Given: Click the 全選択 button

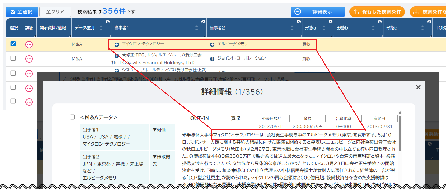Looking at the screenshot, I should click(22, 12).
